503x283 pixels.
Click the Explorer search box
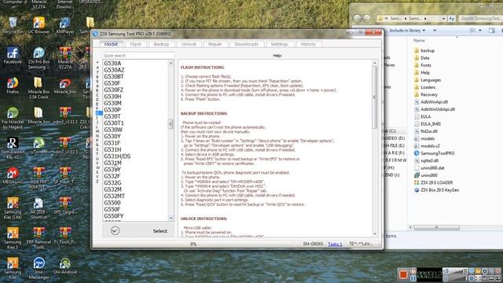480,19
